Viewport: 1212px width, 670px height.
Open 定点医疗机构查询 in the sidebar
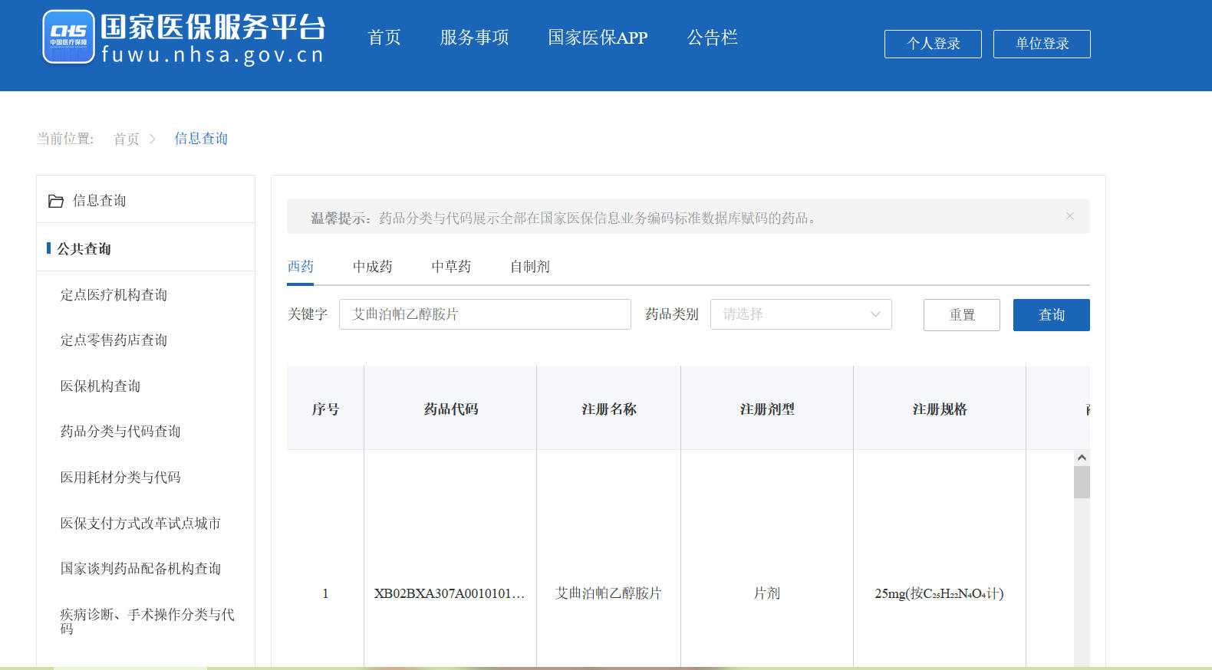click(x=114, y=295)
